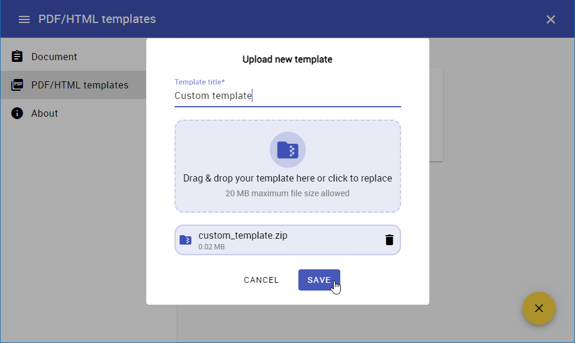
Task: Click the About info icon
Action: tap(17, 113)
